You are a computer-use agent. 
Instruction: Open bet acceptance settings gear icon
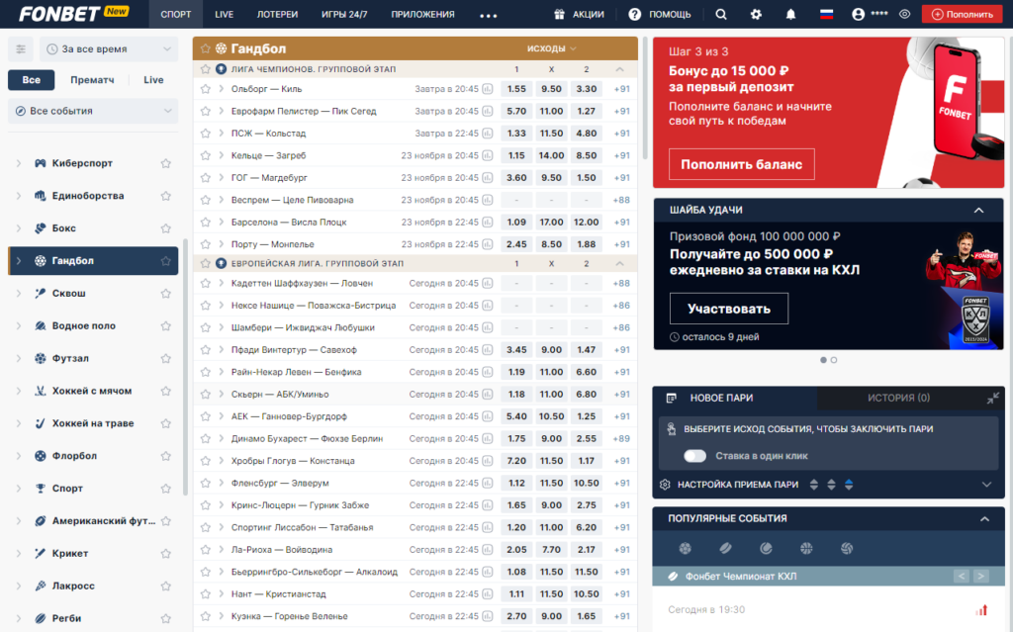(x=665, y=484)
